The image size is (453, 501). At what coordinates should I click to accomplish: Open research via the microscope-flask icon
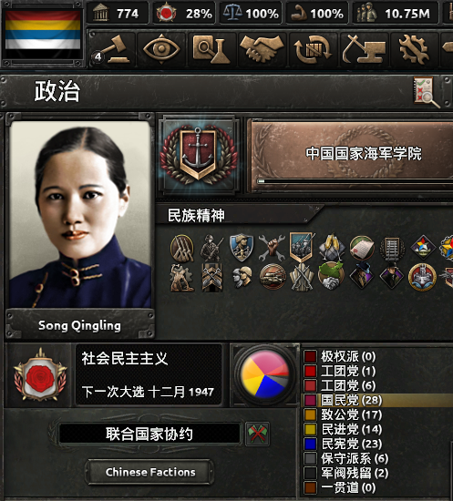211,49
